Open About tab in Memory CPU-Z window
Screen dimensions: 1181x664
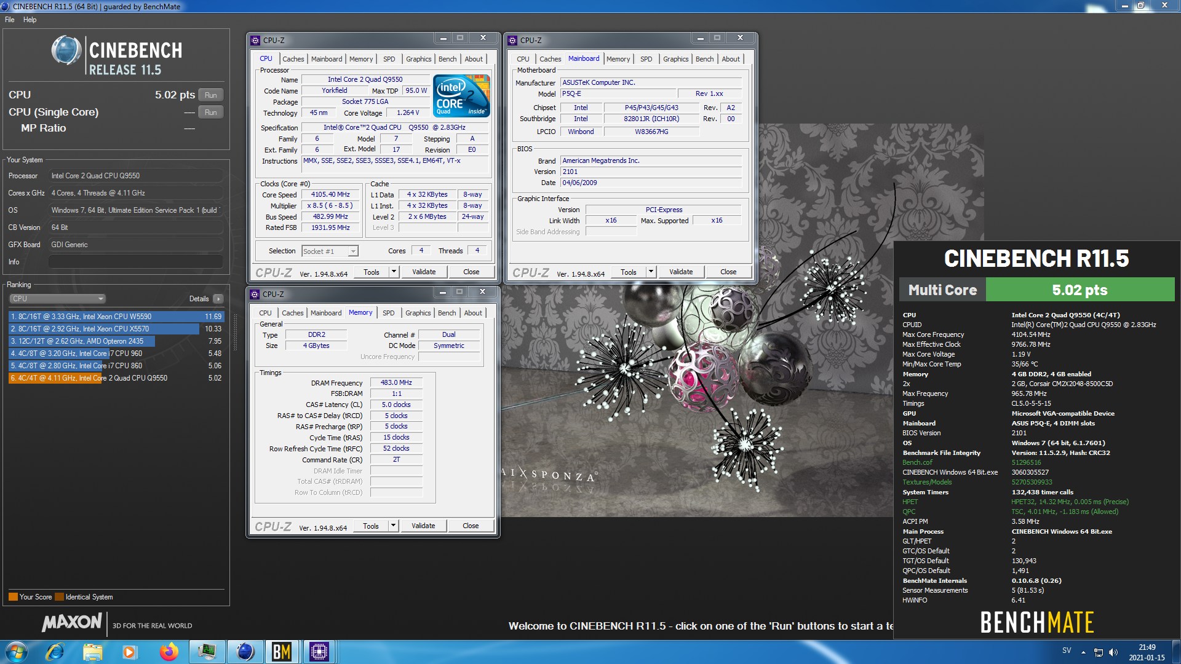tap(473, 313)
